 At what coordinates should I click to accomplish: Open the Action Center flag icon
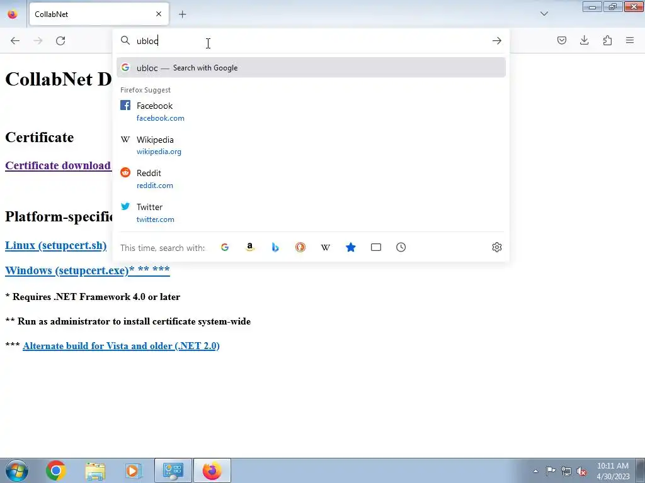pyautogui.click(x=551, y=471)
